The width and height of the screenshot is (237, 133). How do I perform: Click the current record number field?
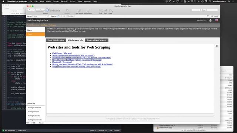40,10
